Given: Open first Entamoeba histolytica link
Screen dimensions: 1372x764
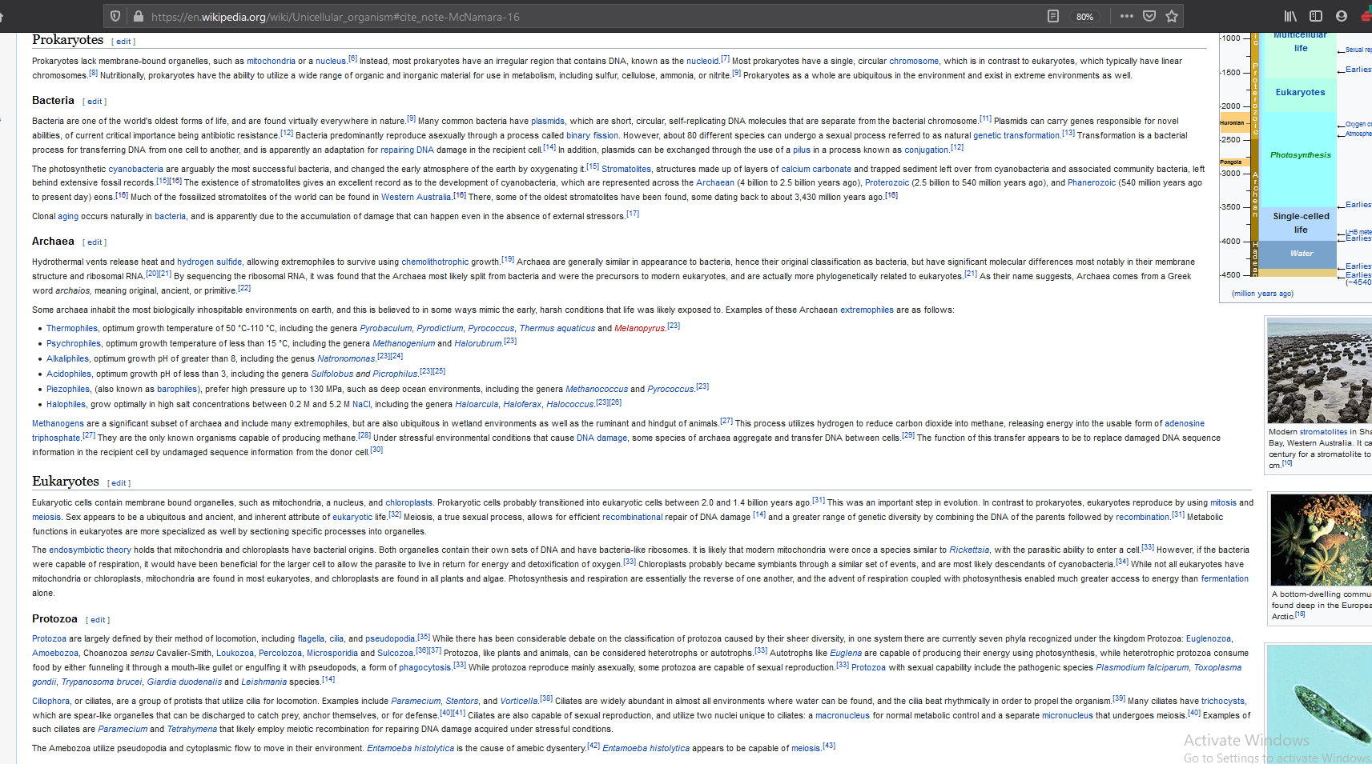Looking at the screenshot, I should pyautogui.click(x=411, y=749).
